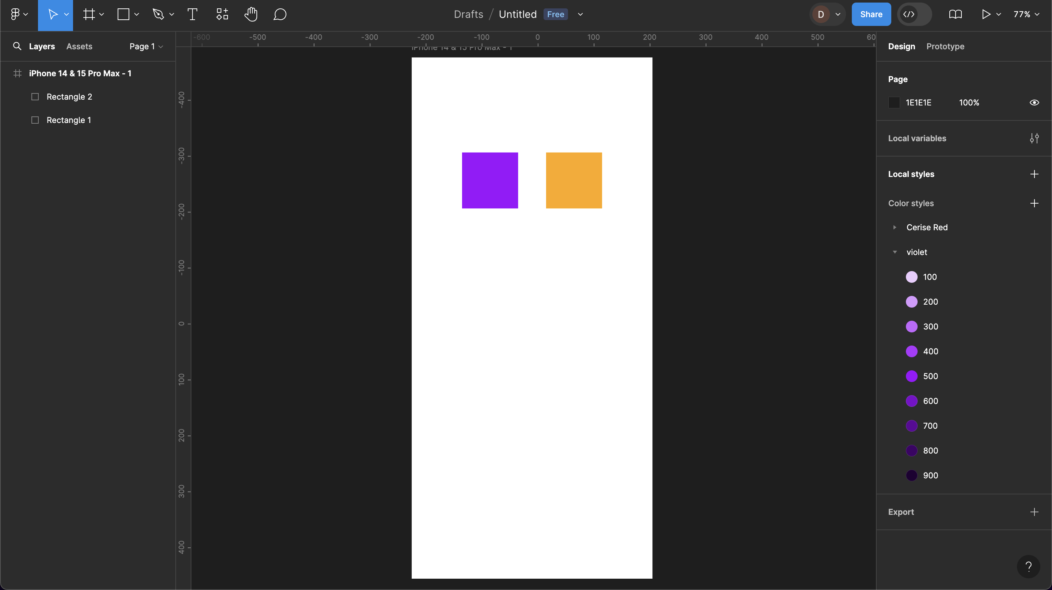1052x590 pixels.
Task: Open the Resources tool
Action: 222,15
